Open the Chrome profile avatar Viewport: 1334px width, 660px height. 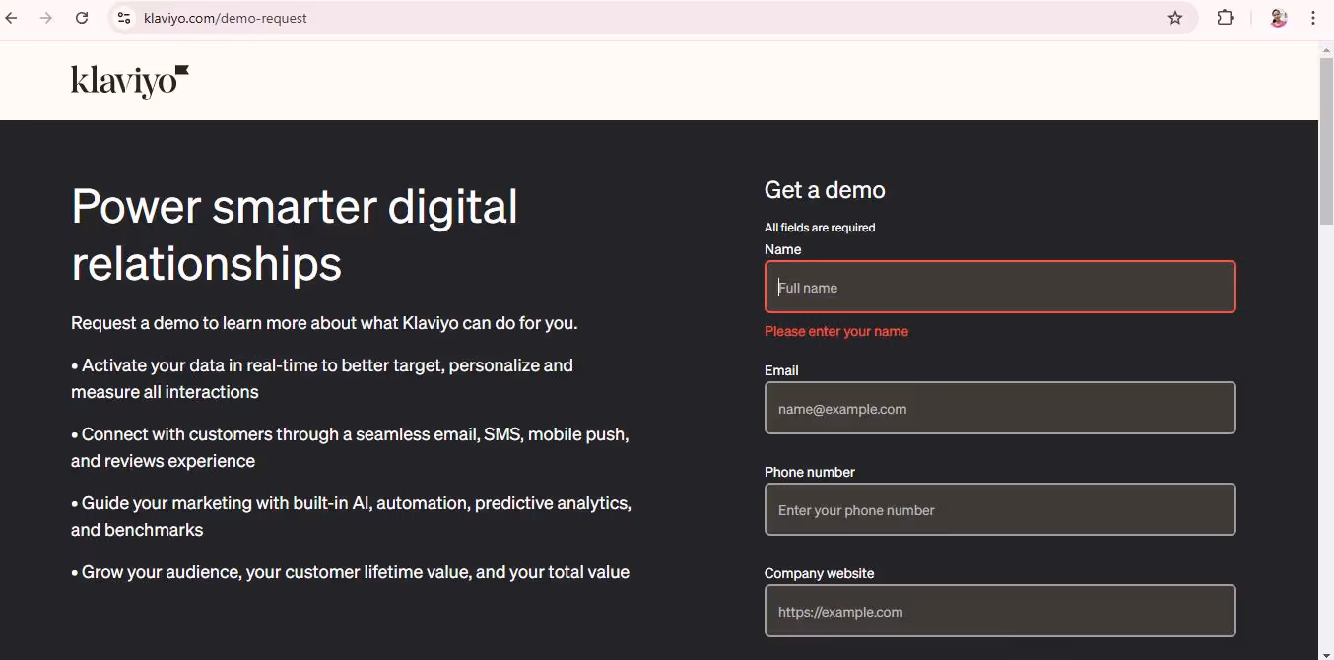click(x=1279, y=18)
